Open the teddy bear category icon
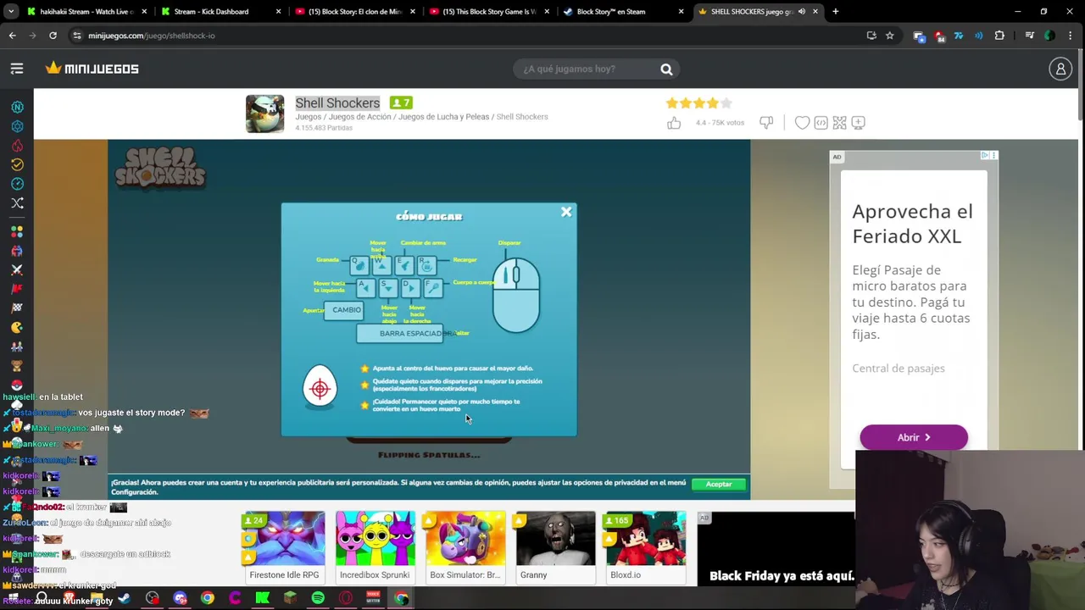1085x610 pixels. point(17,366)
